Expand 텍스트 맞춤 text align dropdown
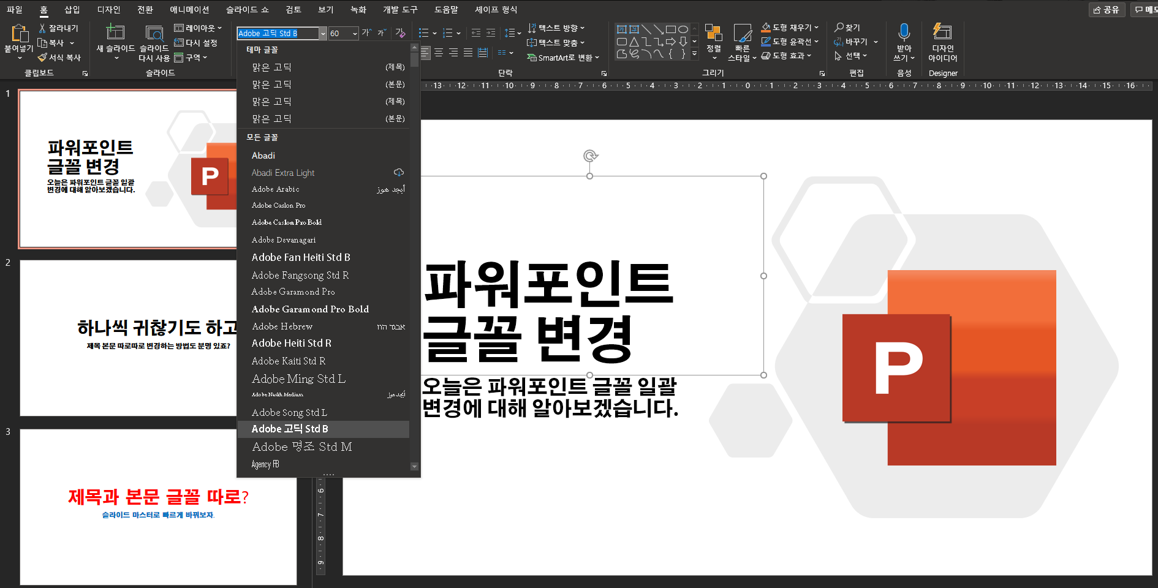This screenshot has width=1158, height=588. (582, 43)
